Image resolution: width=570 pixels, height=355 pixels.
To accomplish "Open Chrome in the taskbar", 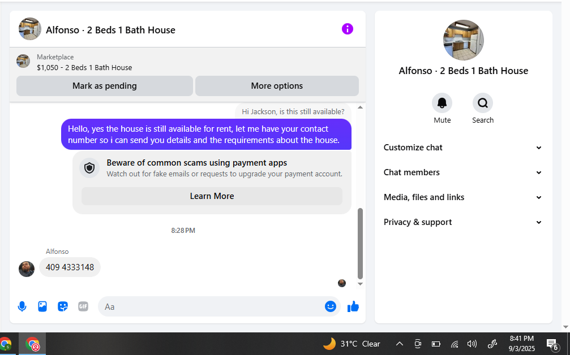I will click(6, 344).
